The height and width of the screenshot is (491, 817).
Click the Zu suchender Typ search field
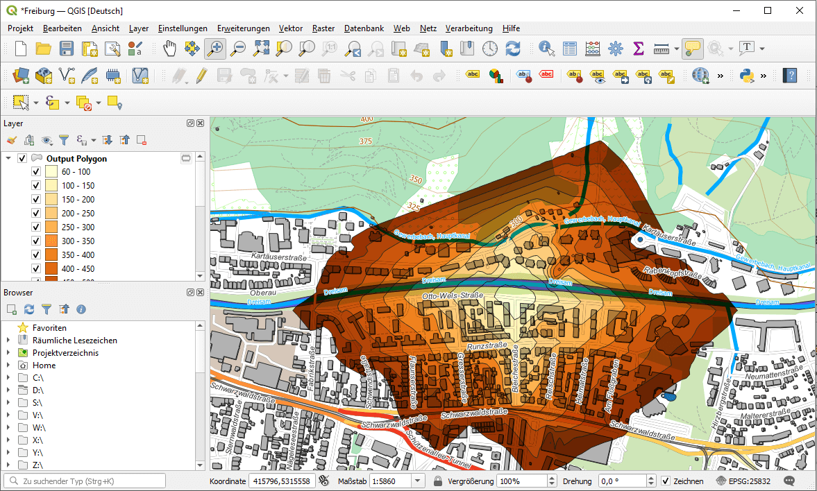click(85, 481)
